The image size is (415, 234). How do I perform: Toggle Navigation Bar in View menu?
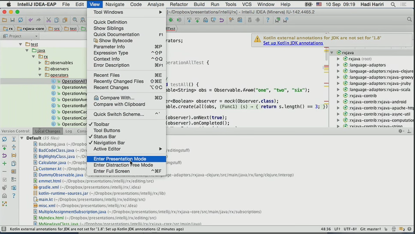tap(127, 142)
